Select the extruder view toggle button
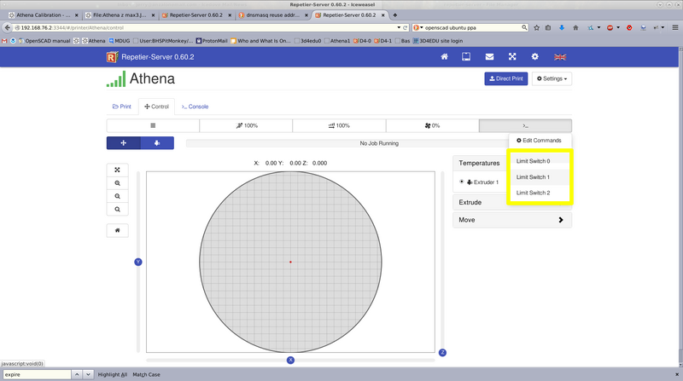Image resolution: width=683 pixels, height=381 pixels. tap(157, 143)
